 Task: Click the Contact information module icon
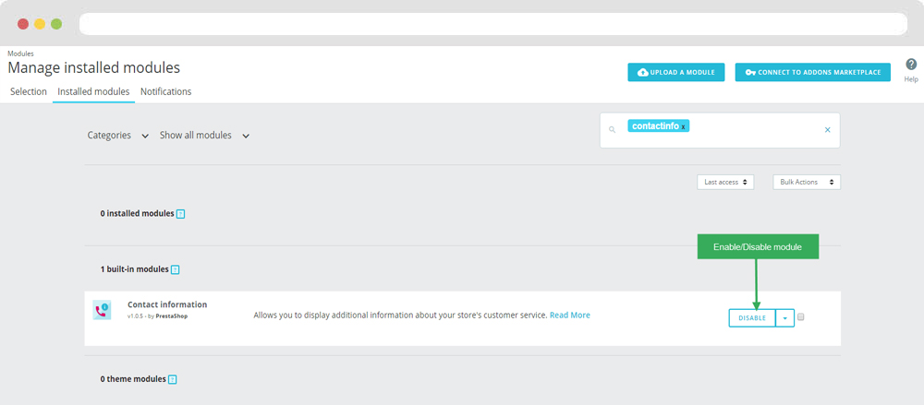102,310
